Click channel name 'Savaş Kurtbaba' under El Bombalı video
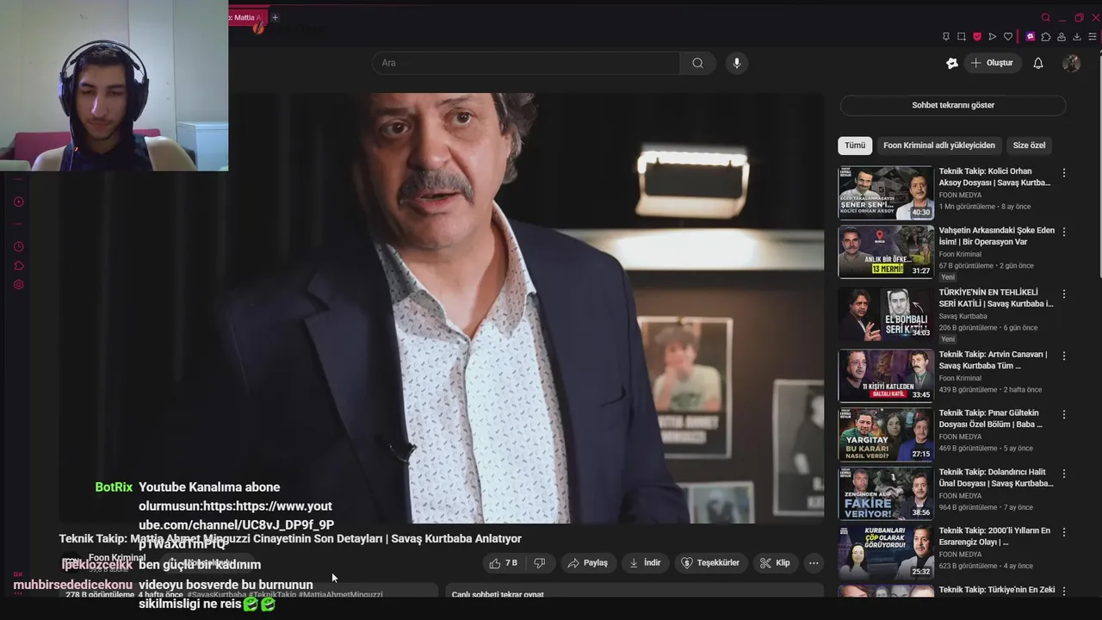 (963, 316)
